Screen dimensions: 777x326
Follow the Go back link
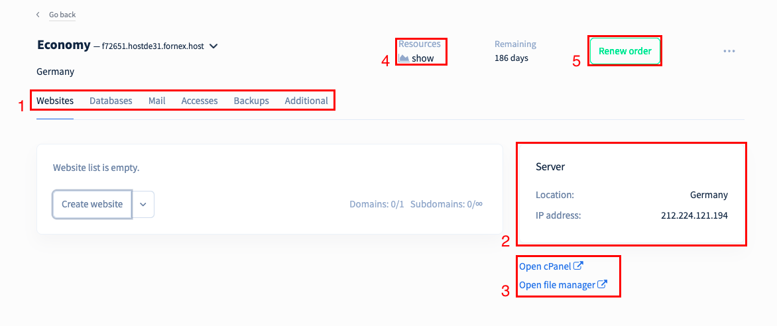click(x=62, y=15)
